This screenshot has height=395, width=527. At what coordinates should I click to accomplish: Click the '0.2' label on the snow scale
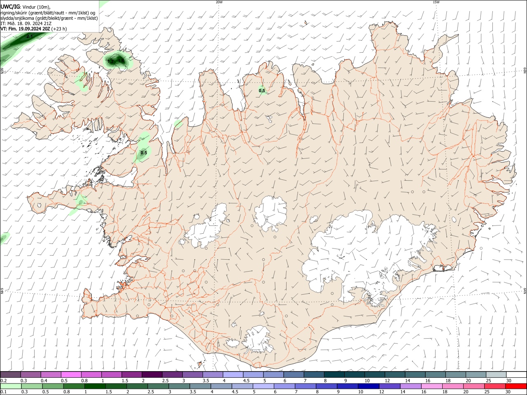[3, 381]
